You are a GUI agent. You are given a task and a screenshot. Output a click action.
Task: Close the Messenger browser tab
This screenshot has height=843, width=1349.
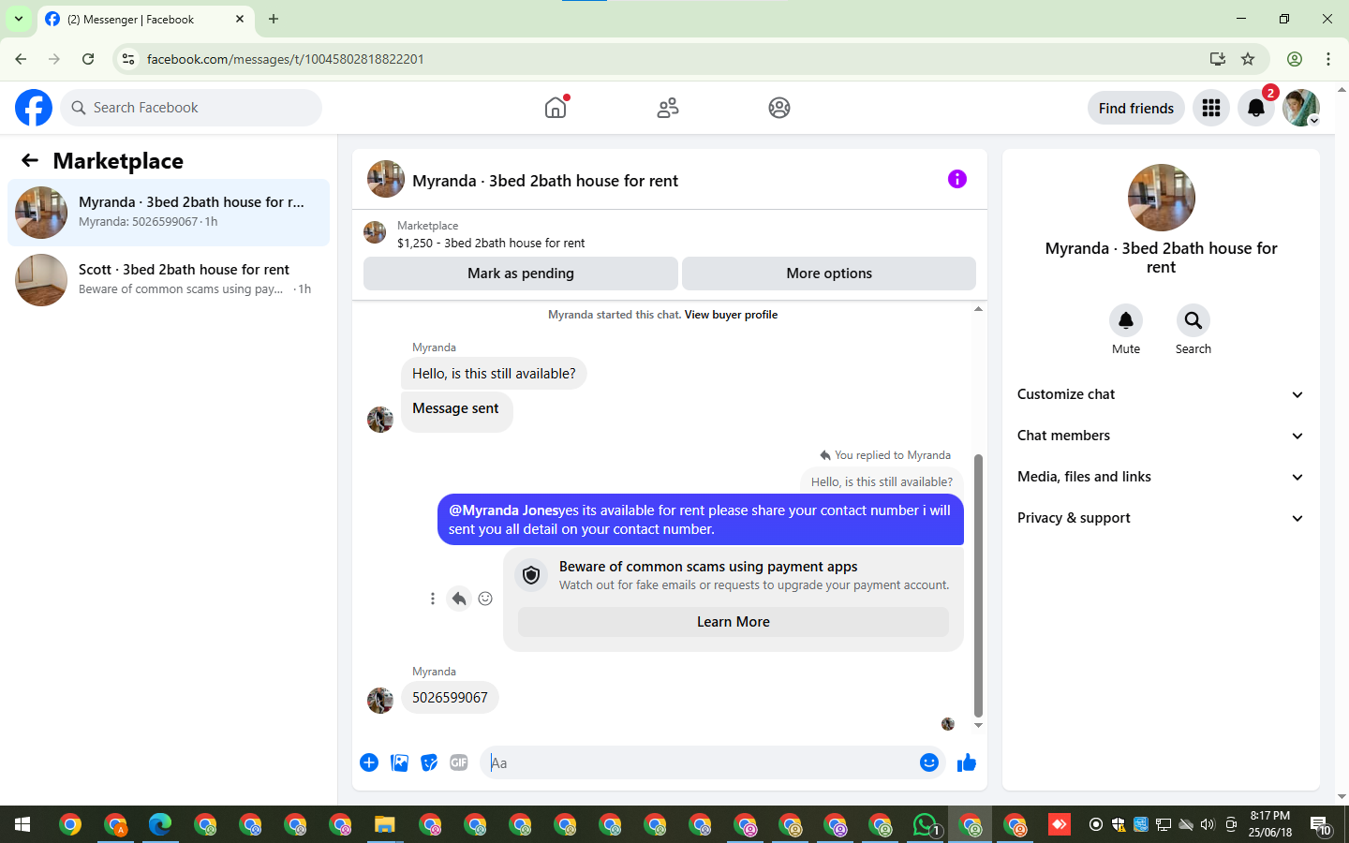[240, 19]
